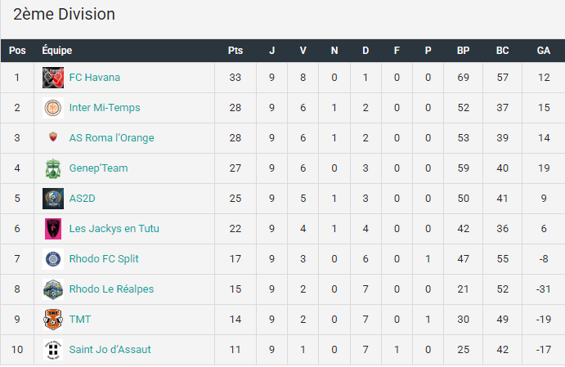Open the AS Roma l'Orange link

(111, 138)
